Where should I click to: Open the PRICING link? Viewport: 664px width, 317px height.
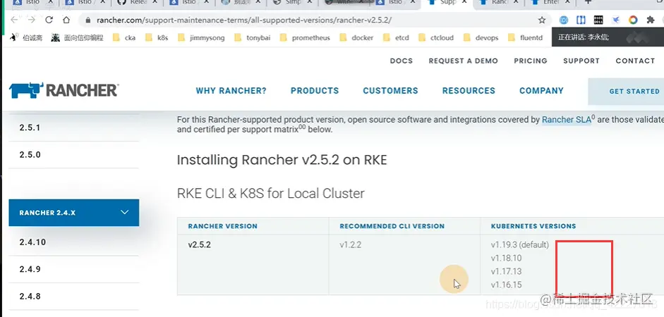[x=531, y=61]
